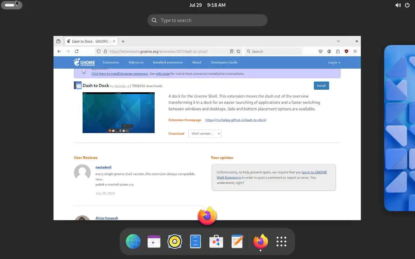Screen dimensions: 415x259
Task: Go back using the browser back arrow
Action: point(59,51)
